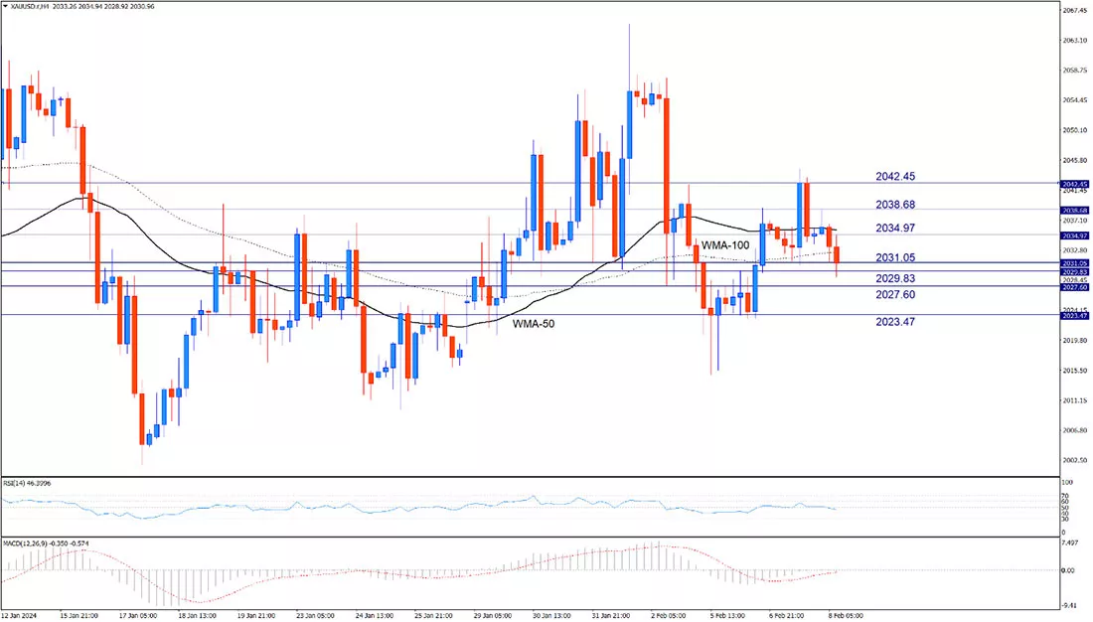Viewport: 1093px width, 622px height.
Task: Click the RSI(14) indicator label
Action: click(x=27, y=483)
